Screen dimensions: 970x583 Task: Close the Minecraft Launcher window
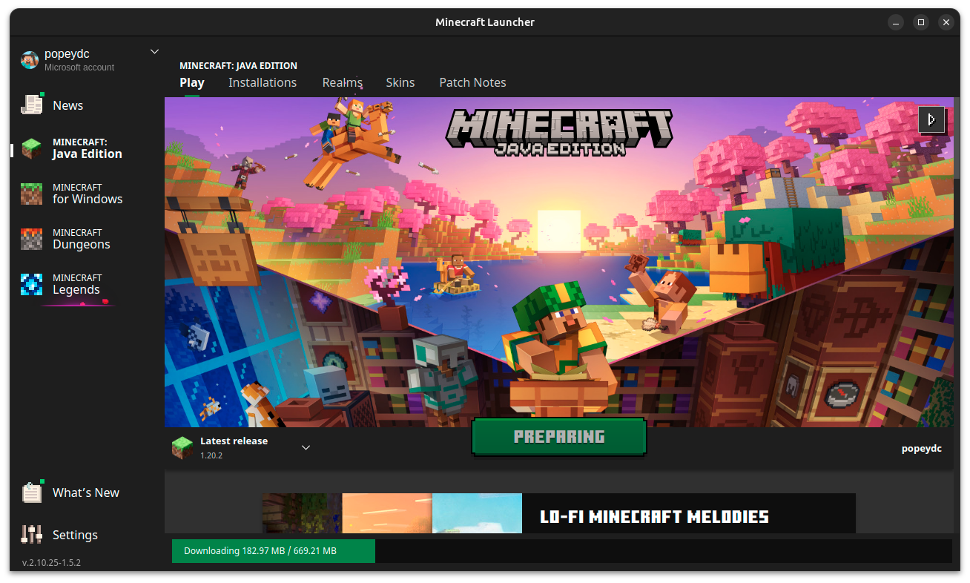point(946,22)
